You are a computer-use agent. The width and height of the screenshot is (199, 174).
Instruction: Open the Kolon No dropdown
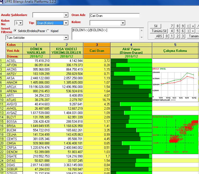pos(21,23)
